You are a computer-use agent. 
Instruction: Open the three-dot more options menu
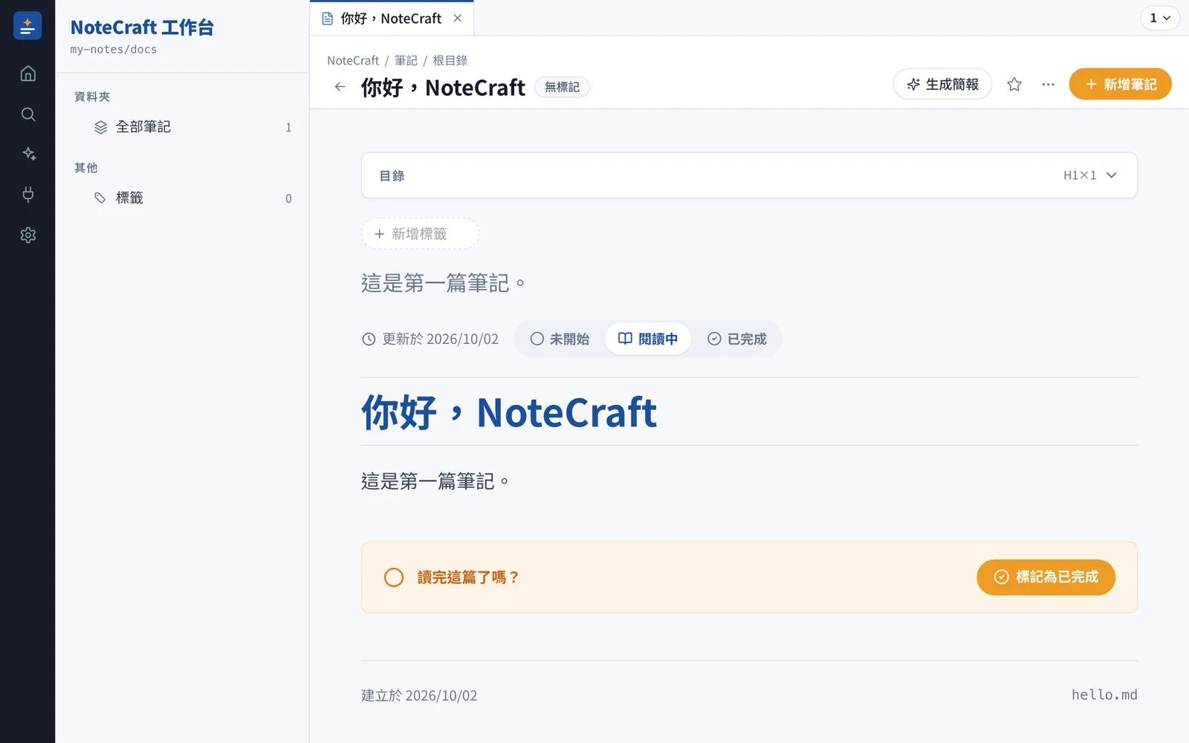pos(1048,85)
